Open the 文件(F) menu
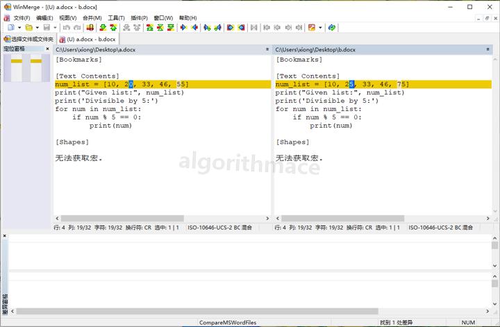 coord(22,17)
